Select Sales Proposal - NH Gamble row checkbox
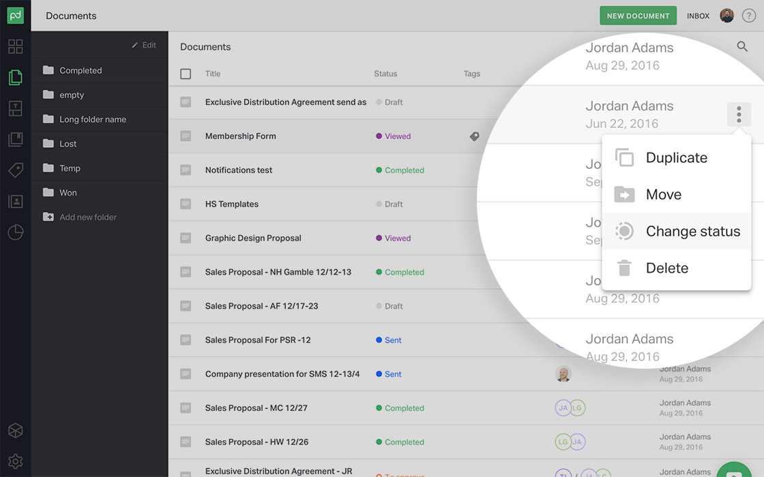Viewport: 764px width, 477px height. [x=186, y=272]
